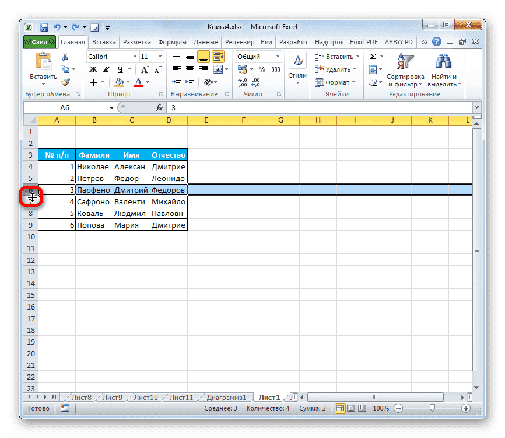
Task: Open the Файл menu
Action: (39, 41)
